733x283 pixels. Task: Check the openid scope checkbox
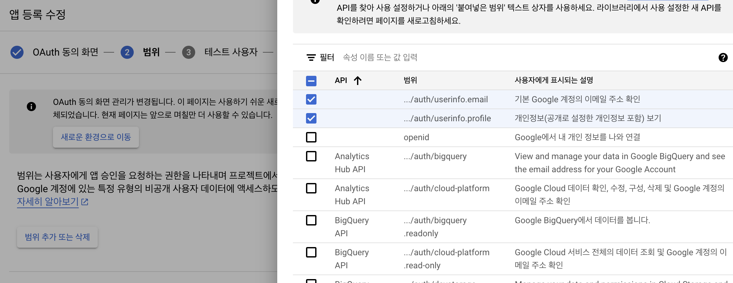pos(311,137)
